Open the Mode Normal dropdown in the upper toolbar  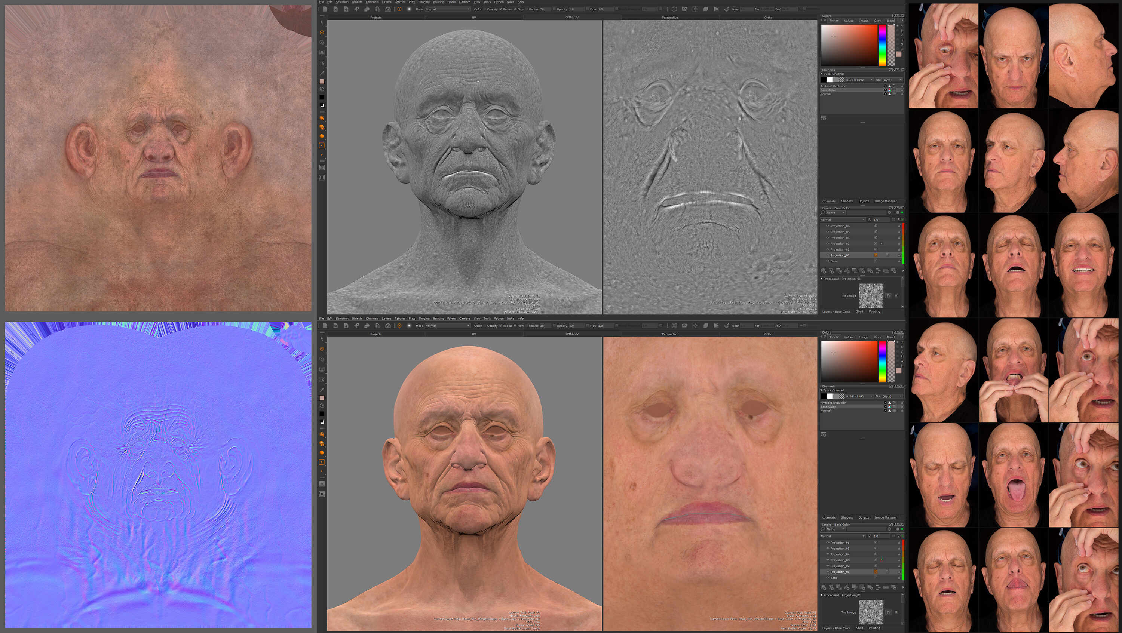[x=448, y=9]
